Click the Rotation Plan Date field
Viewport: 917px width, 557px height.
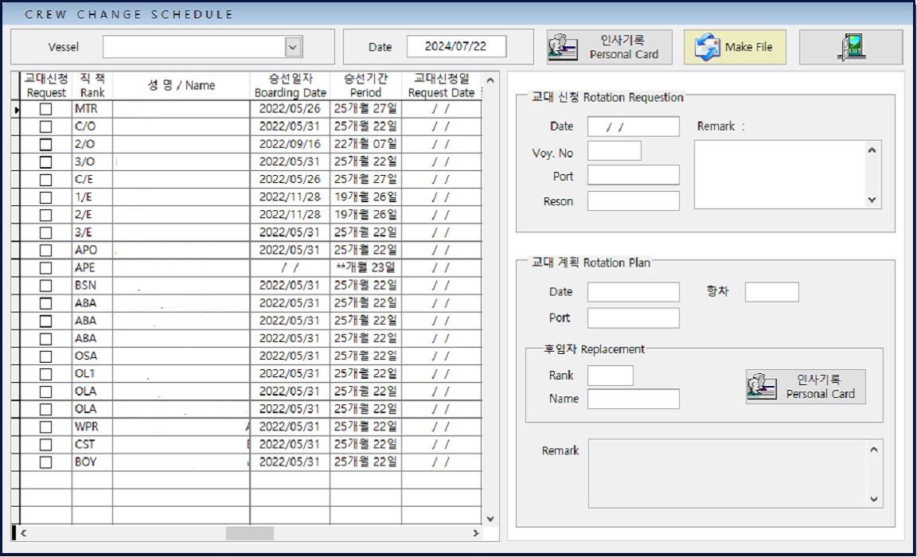634,292
